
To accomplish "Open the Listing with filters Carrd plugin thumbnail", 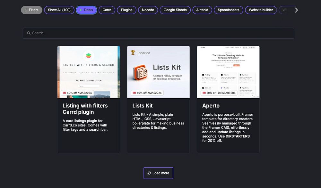I will click(x=89, y=72).
